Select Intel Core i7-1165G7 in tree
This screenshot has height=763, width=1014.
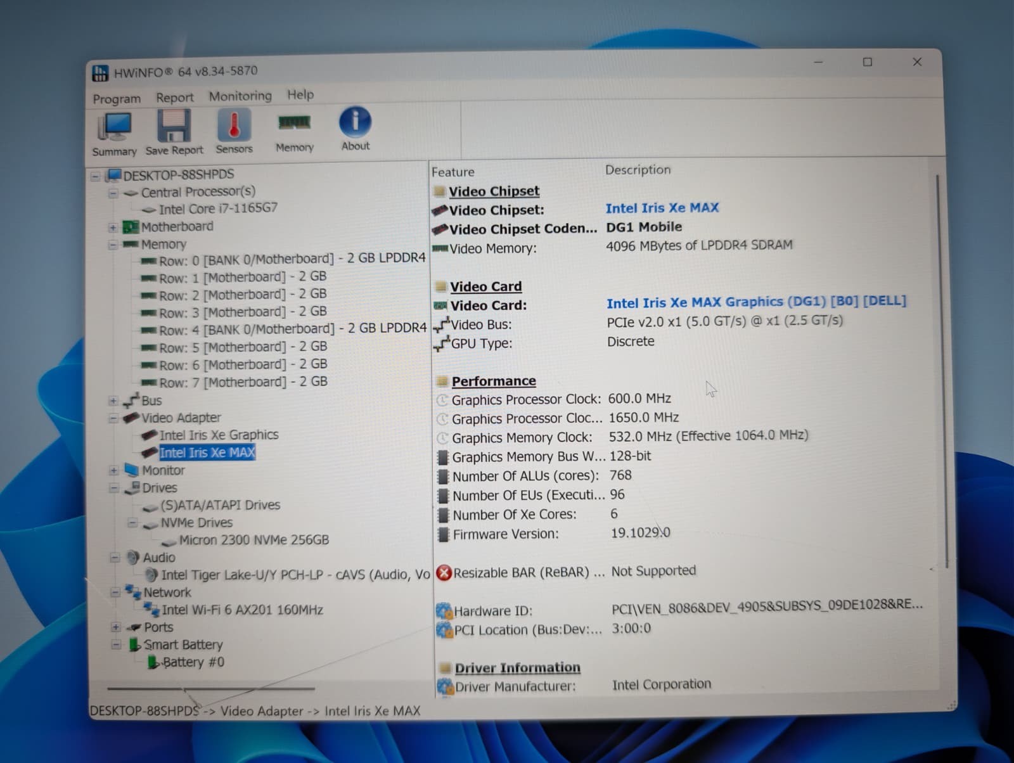[218, 208]
